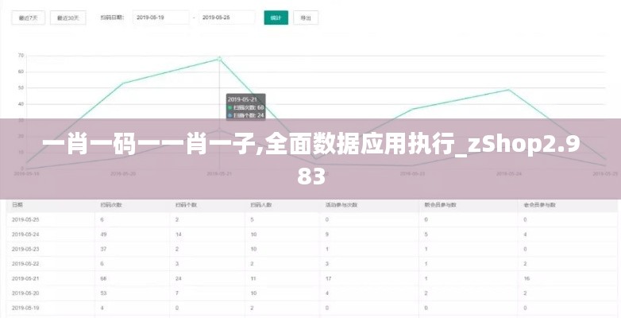Click the 2019-05-24 x-axis label

[x=508, y=173]
